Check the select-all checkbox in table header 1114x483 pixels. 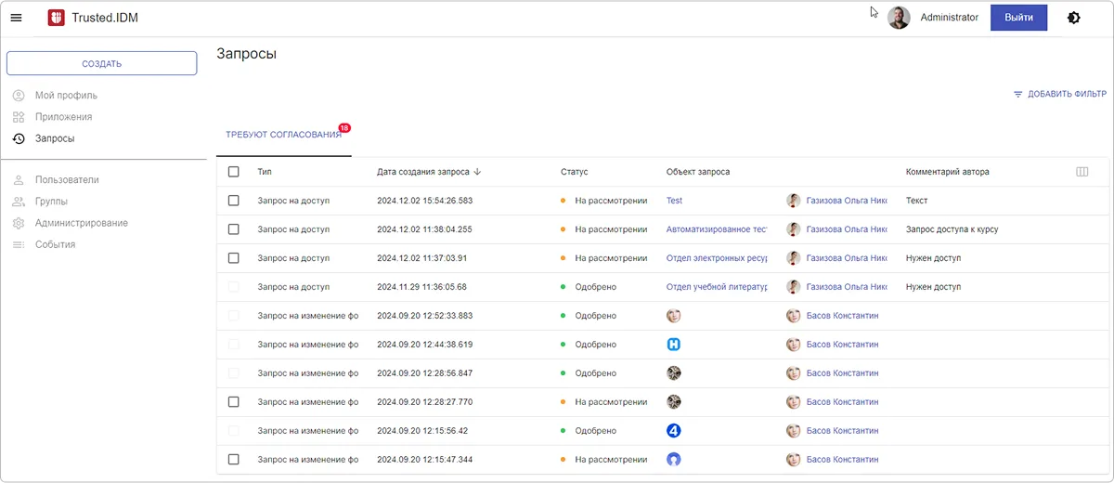(234, 172)
